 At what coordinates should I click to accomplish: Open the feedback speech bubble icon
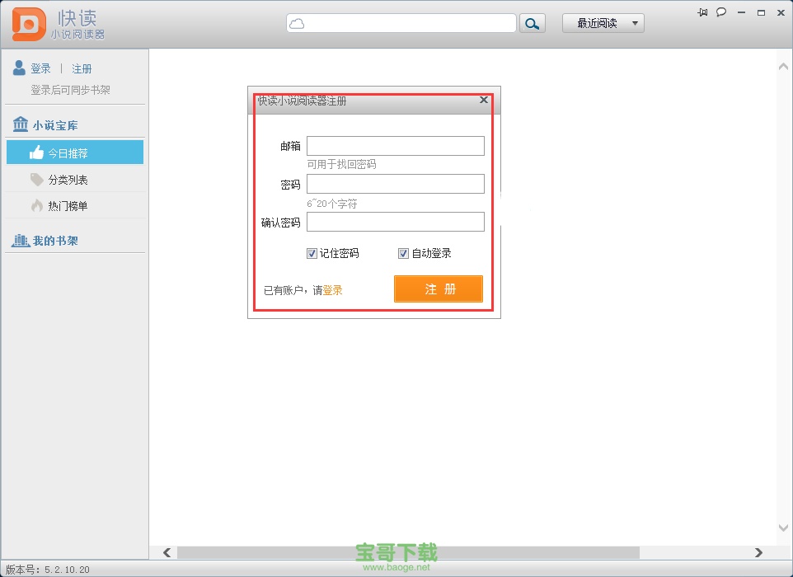click(x=721, y=12)
